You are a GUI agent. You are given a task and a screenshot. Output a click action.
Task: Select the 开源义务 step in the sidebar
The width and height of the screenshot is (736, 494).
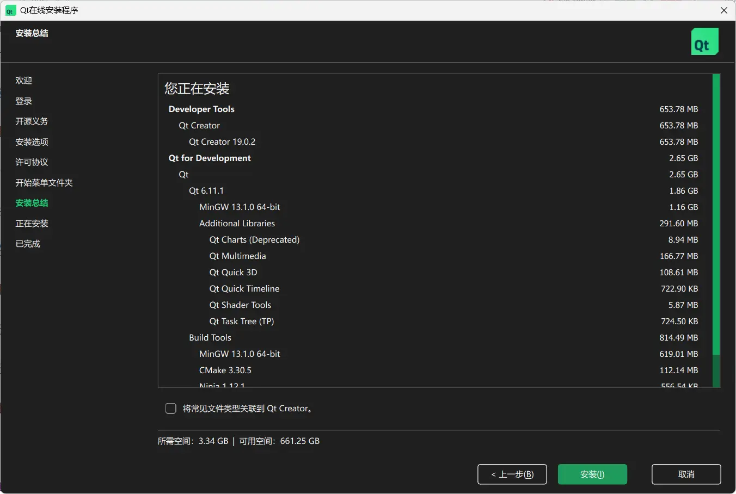tap(32, 121)
